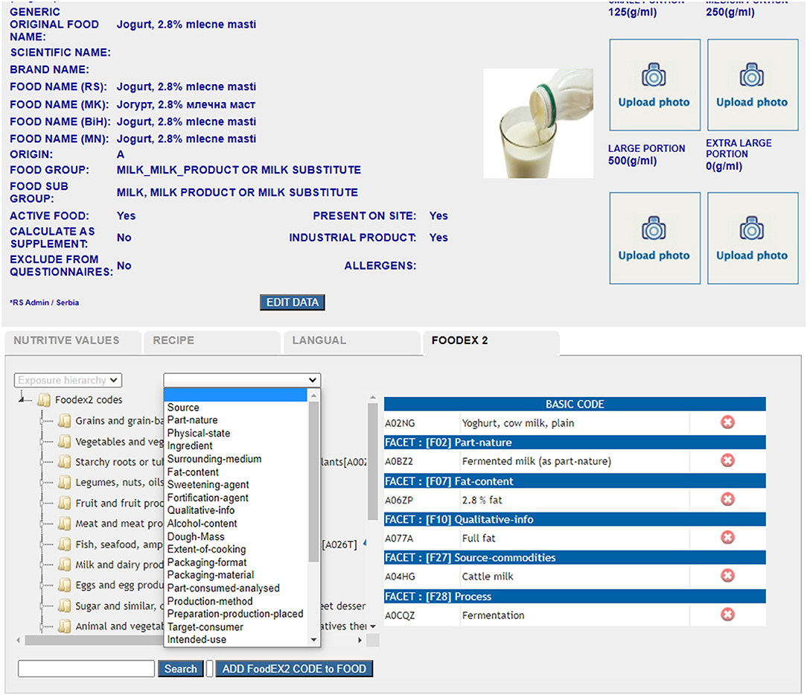Click the horizontal scrollbar under the code tree
This screenshot has height=695, width=807.
point(89,640)
